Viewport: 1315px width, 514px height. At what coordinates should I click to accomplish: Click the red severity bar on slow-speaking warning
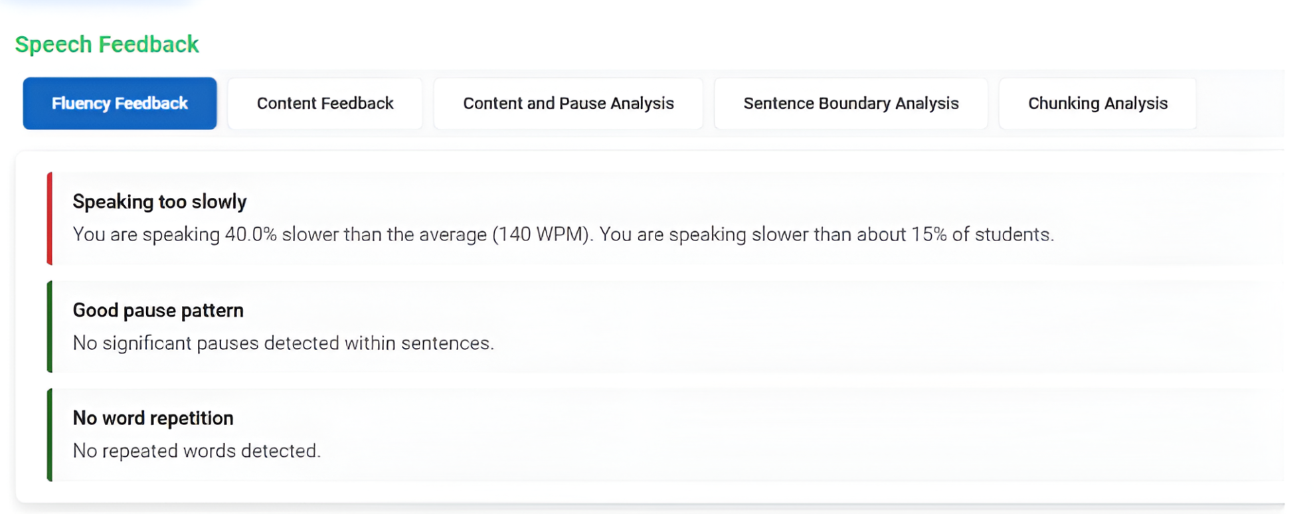(x=50, y=218)
